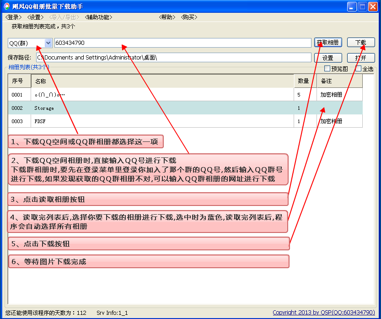The image size is (381, 319).
Task: Select album row 0001
Action: tap(185, 95)
